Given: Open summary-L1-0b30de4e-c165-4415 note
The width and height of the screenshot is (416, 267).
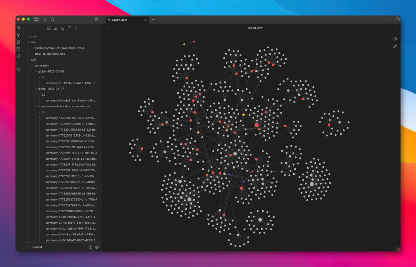Looking at the screenshot, I should (71, 217).
